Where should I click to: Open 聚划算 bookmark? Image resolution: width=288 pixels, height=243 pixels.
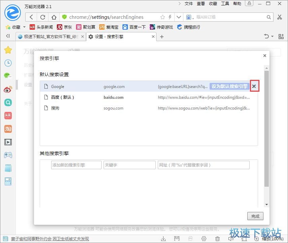pyautogui.click(x=86, y=27)
